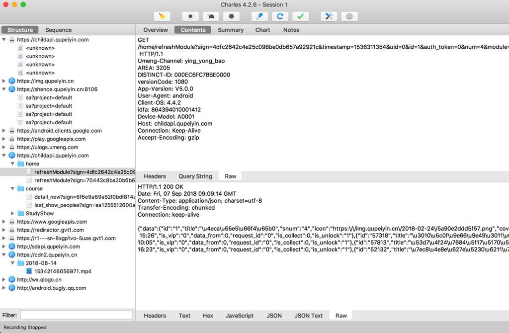Click lock icon of ulogs.umeng.com

[12, 147]
